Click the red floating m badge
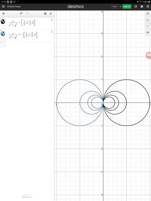The width and height of the screenshot is (151, 201). 148,55
